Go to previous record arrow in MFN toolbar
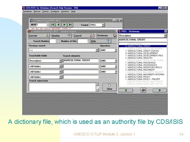 click(x=58, y=25)
